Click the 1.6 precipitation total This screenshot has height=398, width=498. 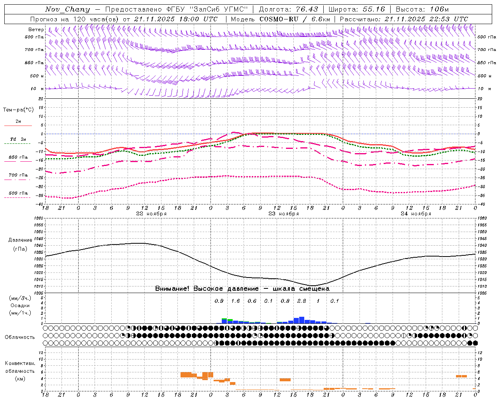235,301
